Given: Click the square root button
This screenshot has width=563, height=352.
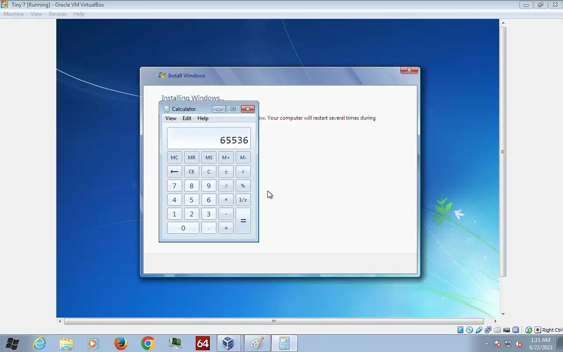Looking at the screenshot, I should [243, 172].
